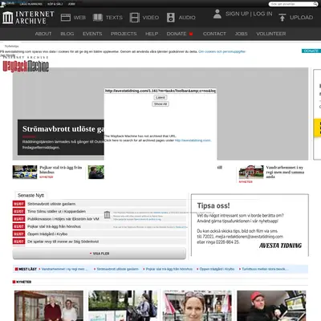321x321 pixels.
Task: Click the Show All button
Action: point(160,104)
